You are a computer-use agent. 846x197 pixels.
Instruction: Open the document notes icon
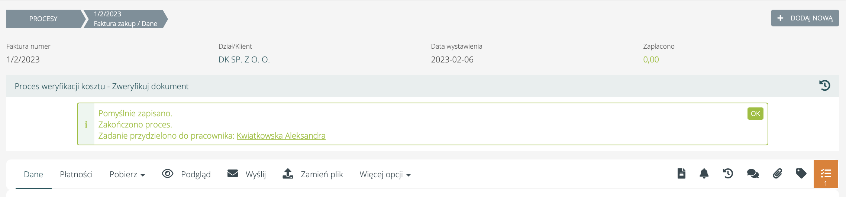point(681,174)
